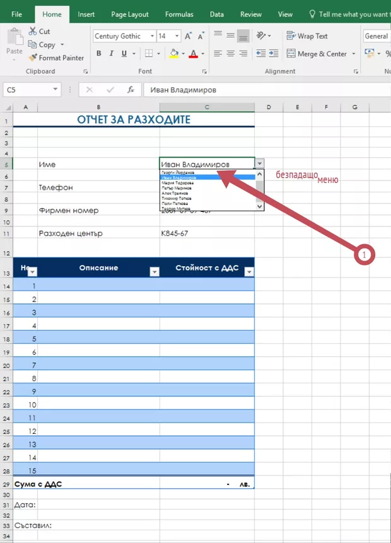391x543 pixels.
Task: Click the Tell me what you want box
Action: (x=349, y=15)
